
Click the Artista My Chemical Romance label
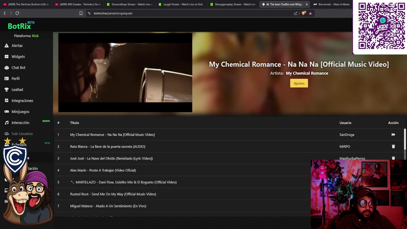(x=299, y=73)
